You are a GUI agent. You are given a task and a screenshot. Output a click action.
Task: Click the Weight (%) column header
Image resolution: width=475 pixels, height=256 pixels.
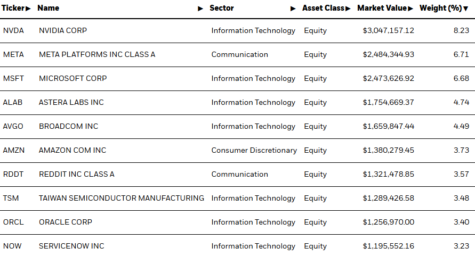[441, 8]
